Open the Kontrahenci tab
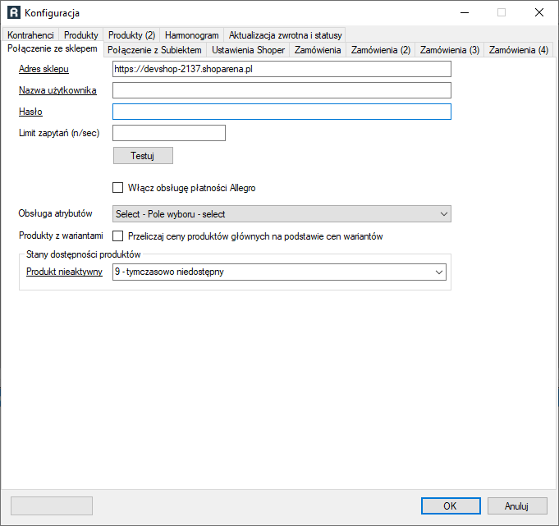Screen dimensions: 559x526 (30, 35)
